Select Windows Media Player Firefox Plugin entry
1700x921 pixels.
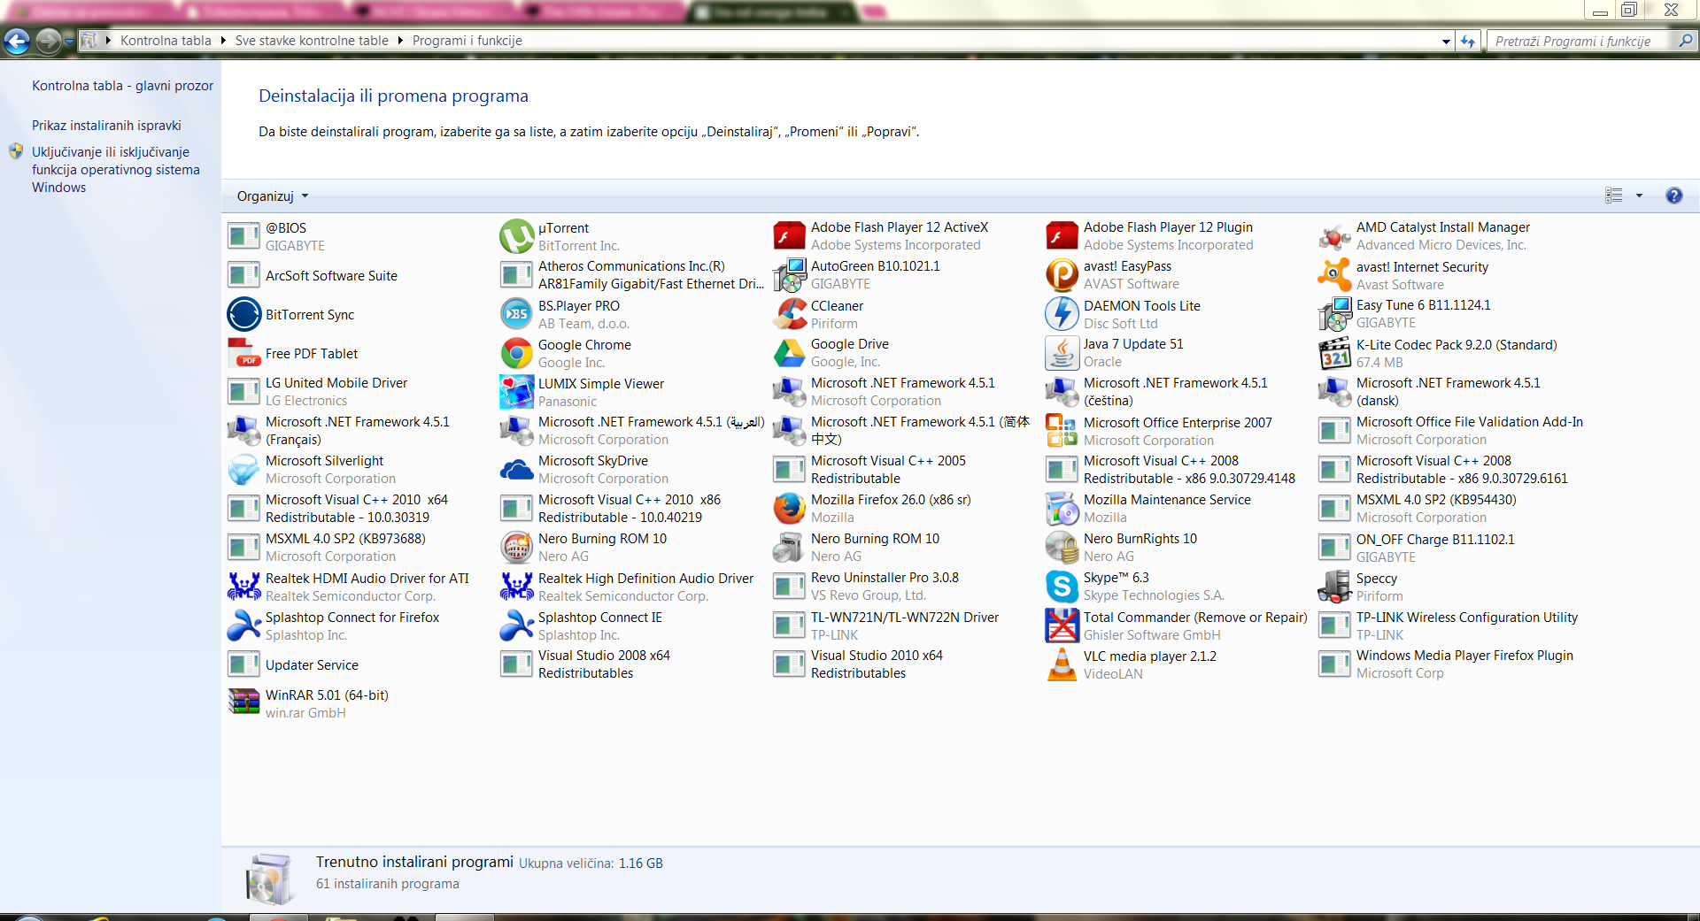(x=1450, y=664)
